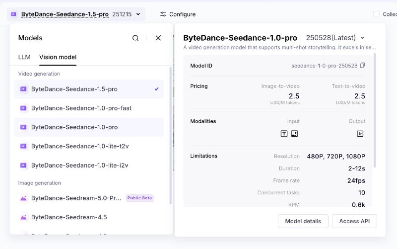Viewport: 397px width, 249px height.
Task: Click the checkmark on ByteDance-Seedance-1.5-pro row
Action: tap(156, 89)
